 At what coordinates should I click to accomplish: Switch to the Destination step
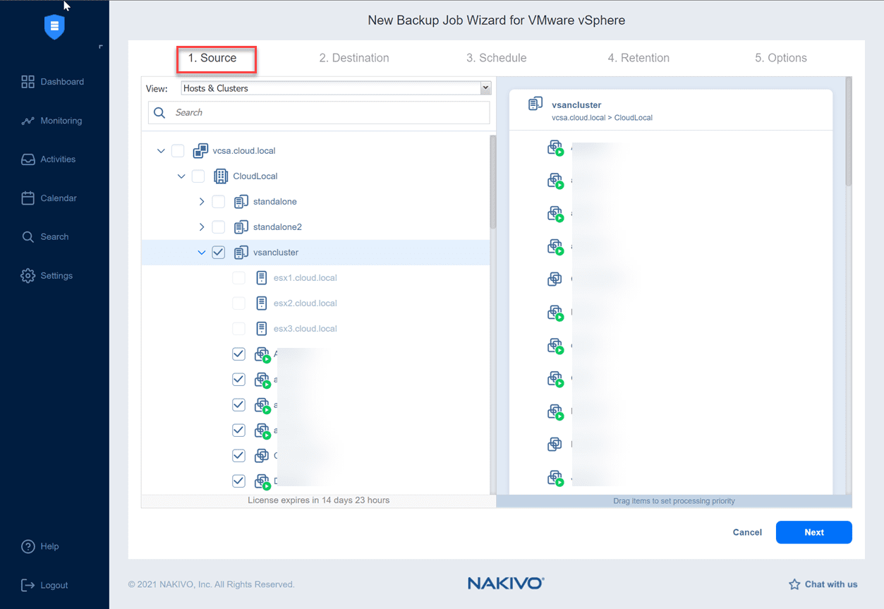pos(354,57)
